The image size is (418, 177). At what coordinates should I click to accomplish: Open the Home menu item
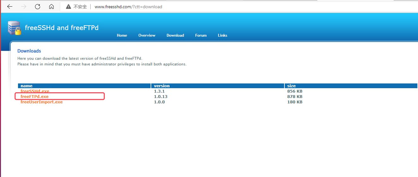coord(122,35)
